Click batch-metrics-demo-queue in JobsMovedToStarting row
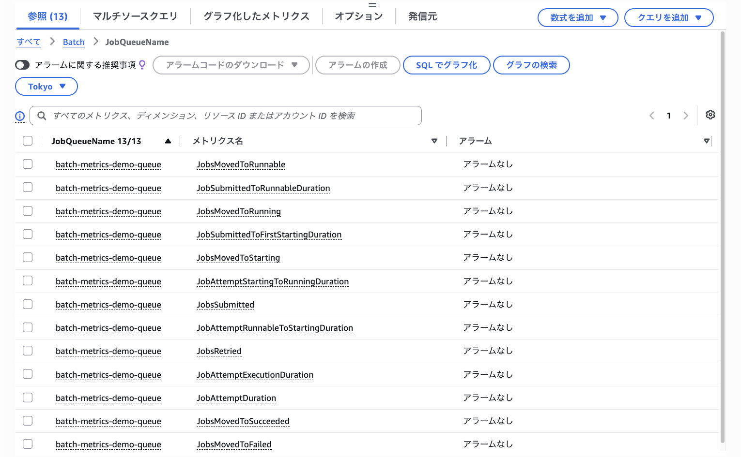741x457 pixels. pos(108,258)
